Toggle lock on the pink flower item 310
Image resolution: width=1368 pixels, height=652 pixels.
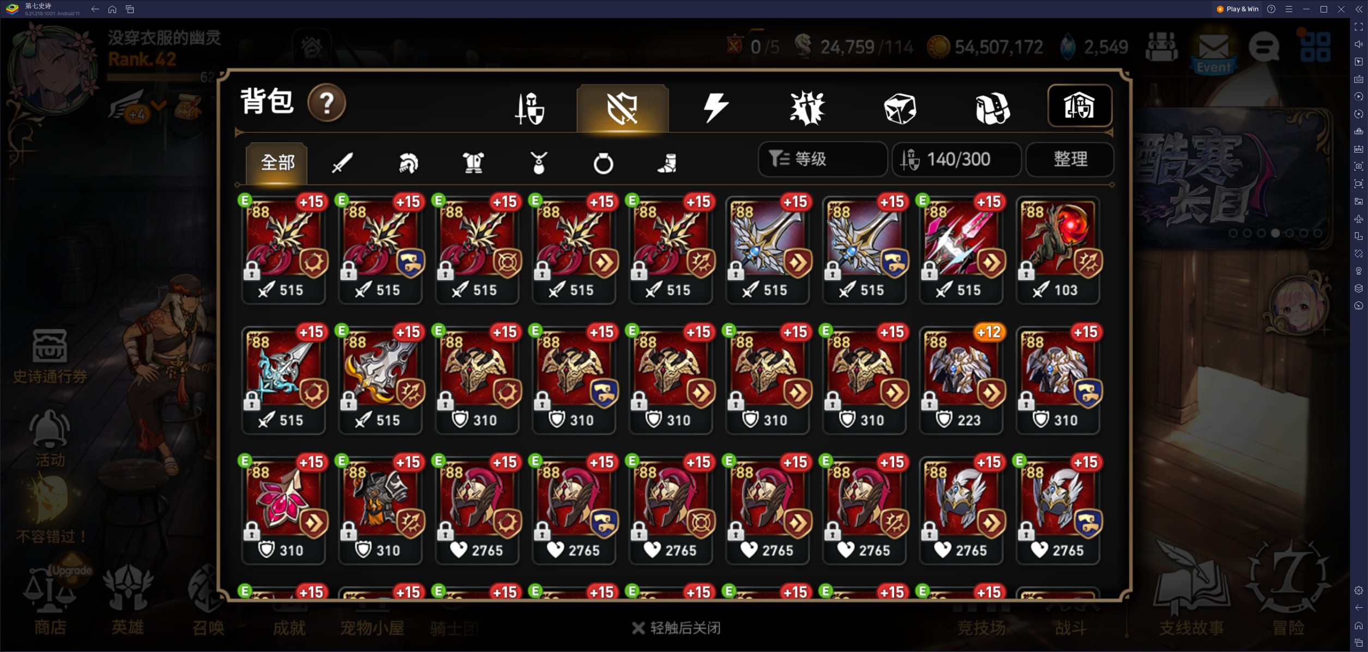251,531
